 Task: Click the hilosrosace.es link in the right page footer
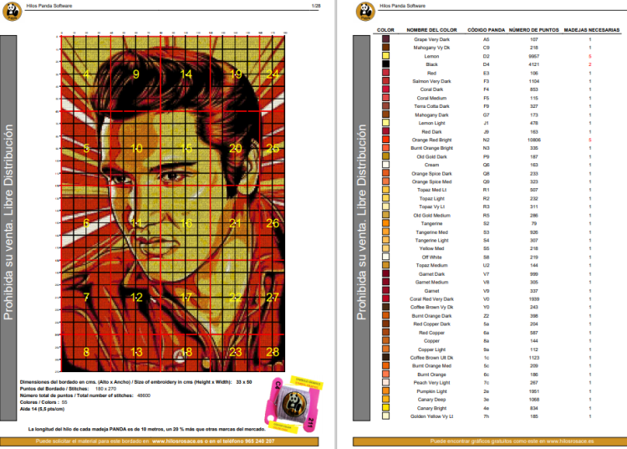570,441
